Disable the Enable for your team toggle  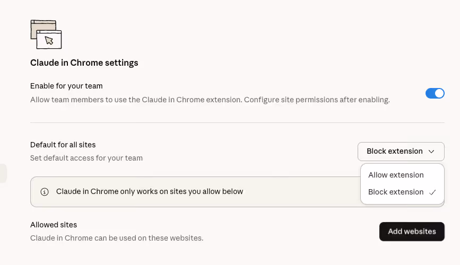point(435,93)
